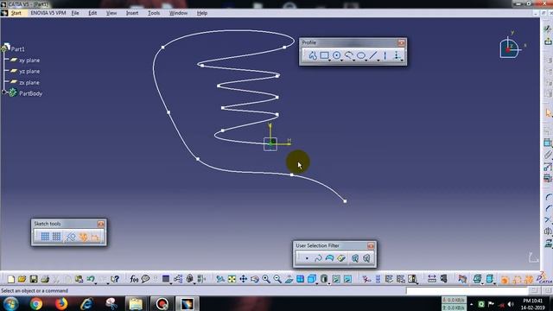
Task: Select the Point tool in Profile toolbar
Action: coord(397,55)
